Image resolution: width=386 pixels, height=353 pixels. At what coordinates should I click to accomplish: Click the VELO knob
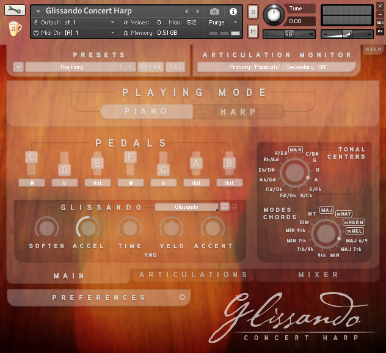(x=172, y=228)
